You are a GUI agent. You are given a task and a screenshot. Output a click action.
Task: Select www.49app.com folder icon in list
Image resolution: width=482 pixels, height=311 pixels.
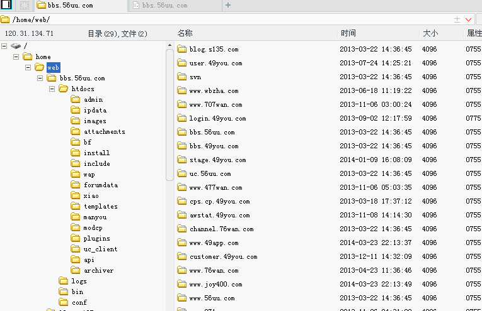pos(181,243)
